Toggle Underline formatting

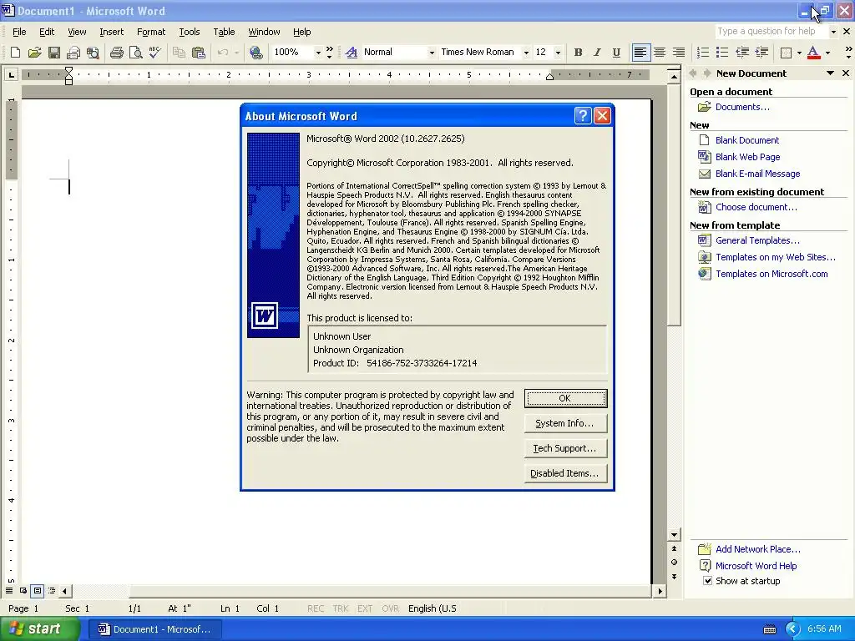tap(616, 53)
